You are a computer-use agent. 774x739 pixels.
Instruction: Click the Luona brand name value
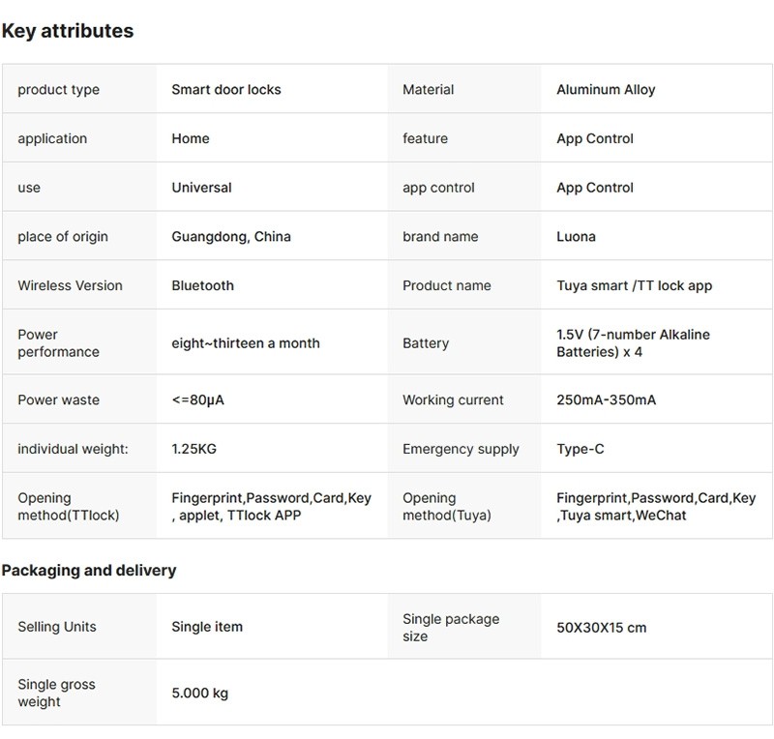pos(576,236)
